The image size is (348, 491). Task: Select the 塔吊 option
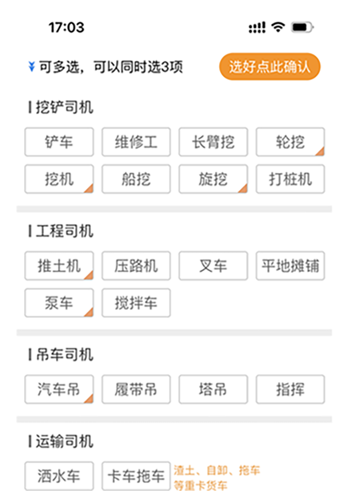point(213,389)
